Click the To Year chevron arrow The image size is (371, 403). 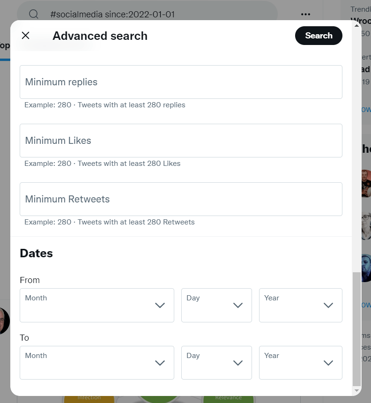click(328, 363)
